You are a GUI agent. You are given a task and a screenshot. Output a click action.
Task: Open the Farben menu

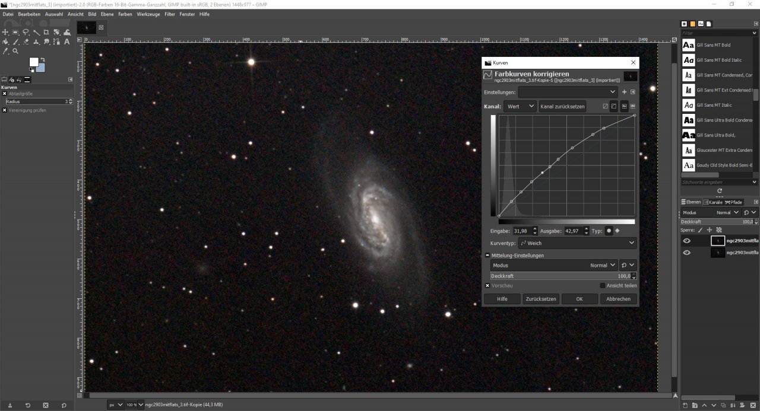coord(125,14)
